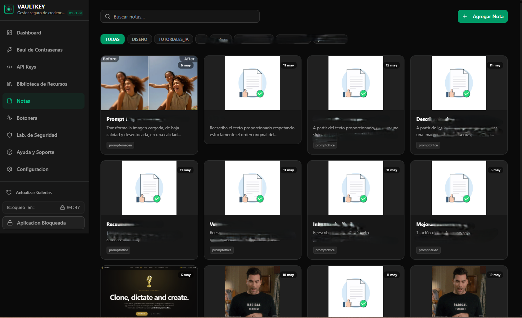Click the prompt-texto tag
Image resolution: width=522 pixels, height=318 pixels.
click(x=428, y=250)
